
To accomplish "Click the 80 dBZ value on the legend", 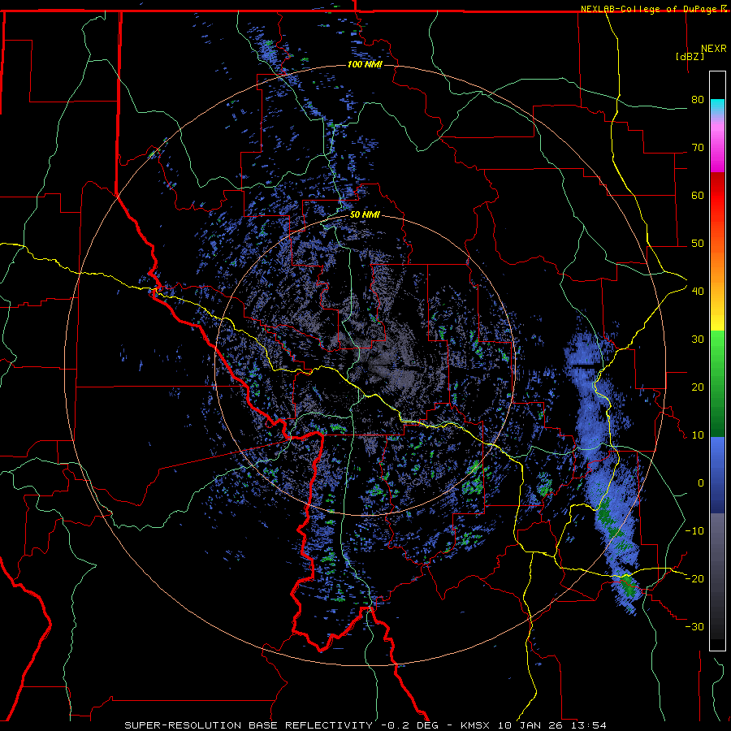I will (698, 99).
